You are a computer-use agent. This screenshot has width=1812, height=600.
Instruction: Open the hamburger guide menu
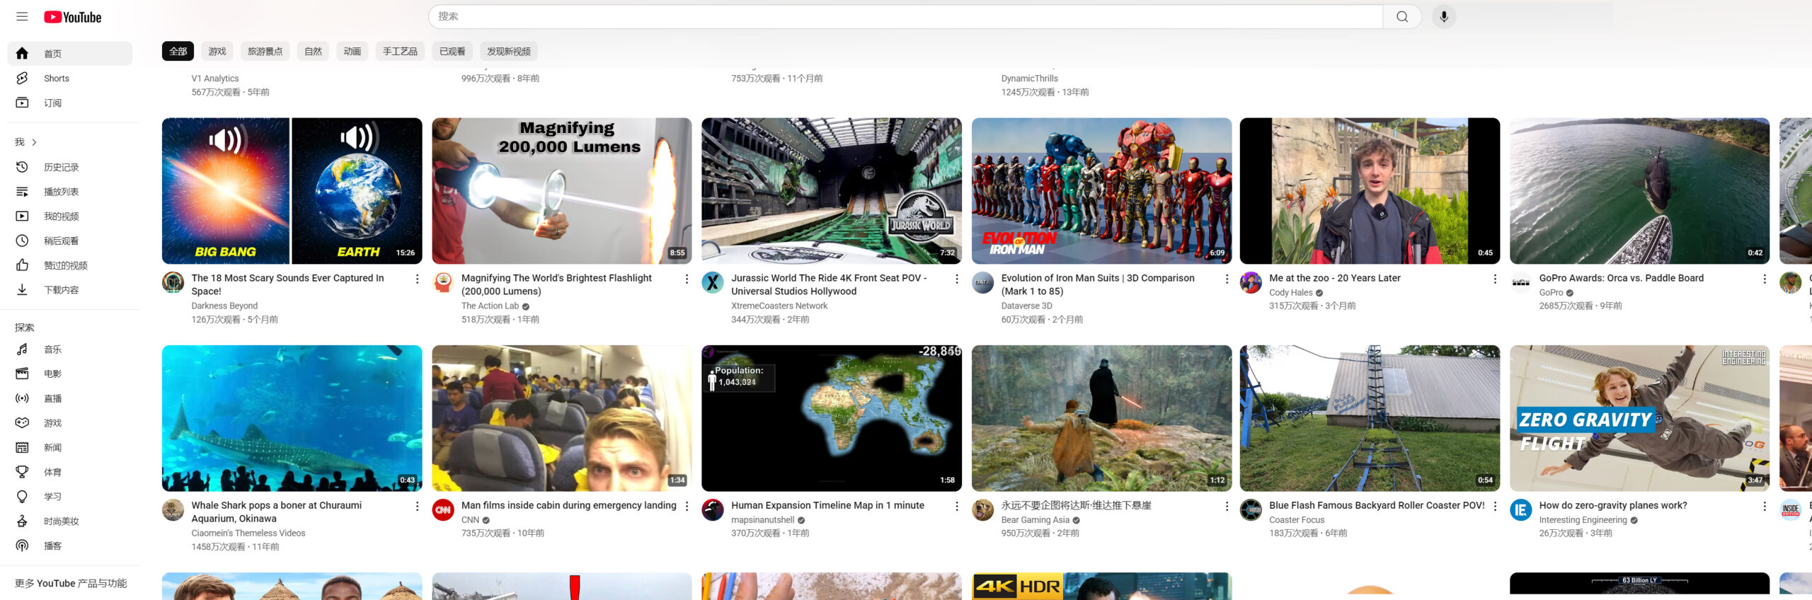click(22, 16)
